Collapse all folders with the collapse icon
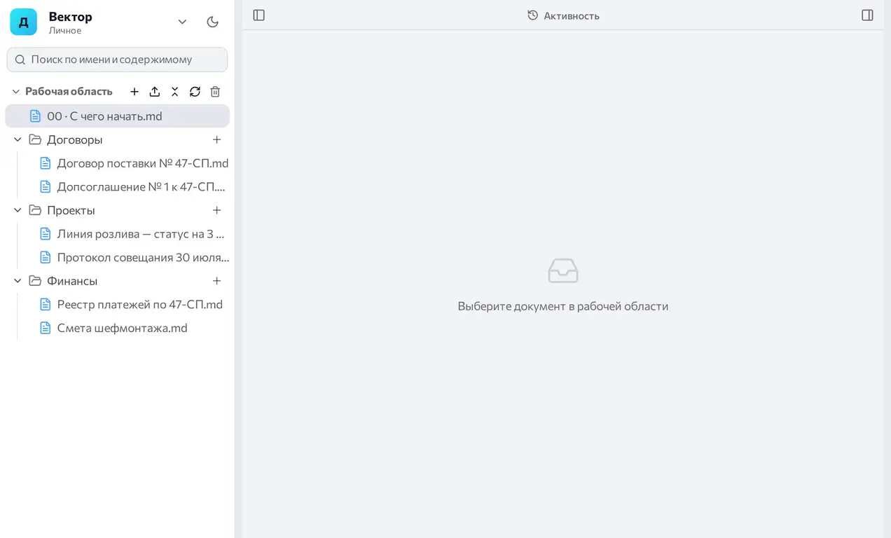 pos(175,92)
